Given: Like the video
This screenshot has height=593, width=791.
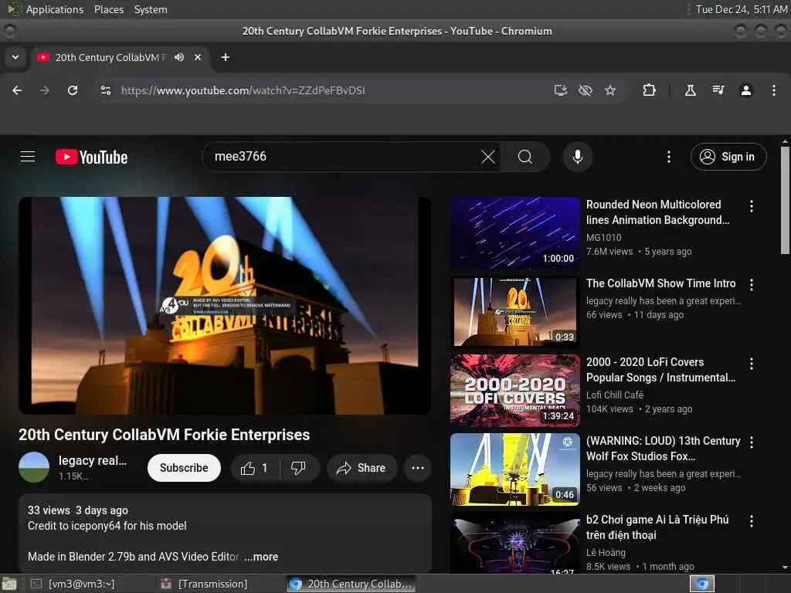Looking at the screenshot, I should (255, 468).
